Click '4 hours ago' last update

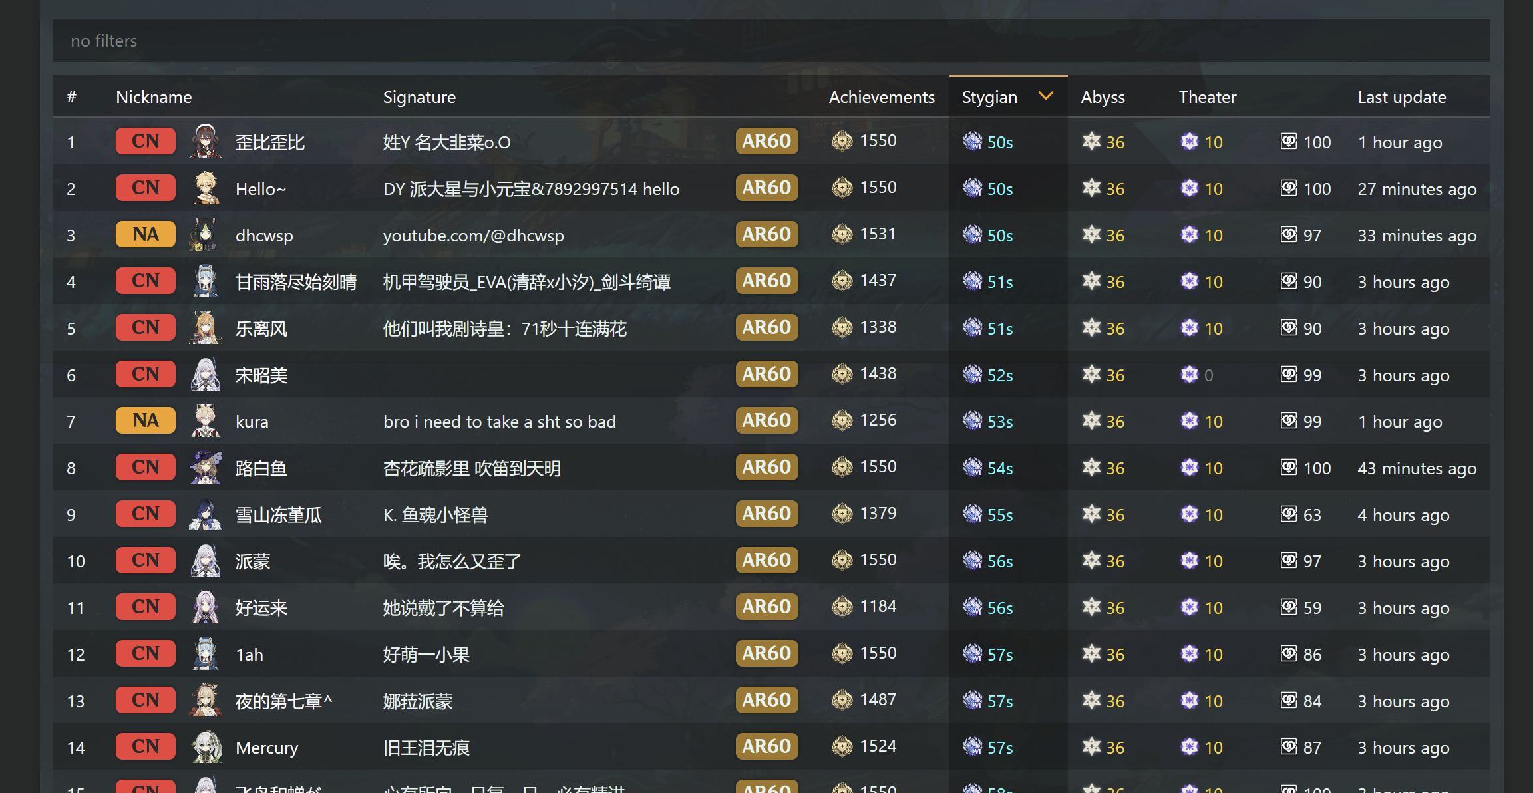1403,515
